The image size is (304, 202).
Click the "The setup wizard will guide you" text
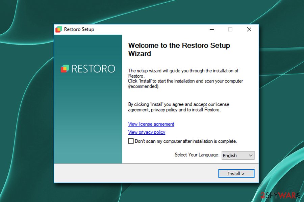tap(158, 71)
